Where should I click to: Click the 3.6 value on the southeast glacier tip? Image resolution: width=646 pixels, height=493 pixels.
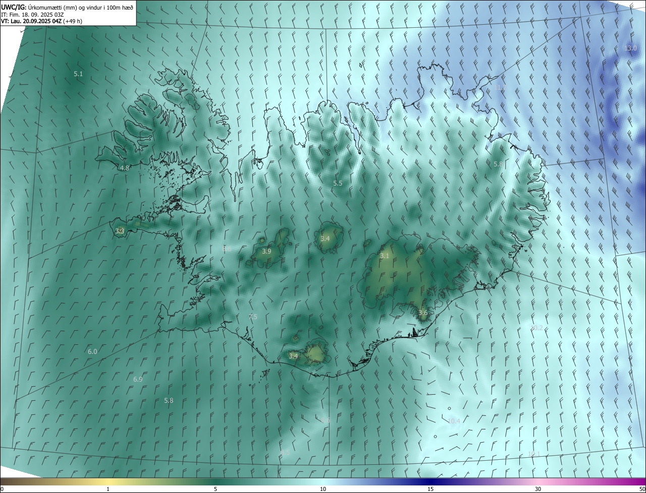(x=423, y=313)
